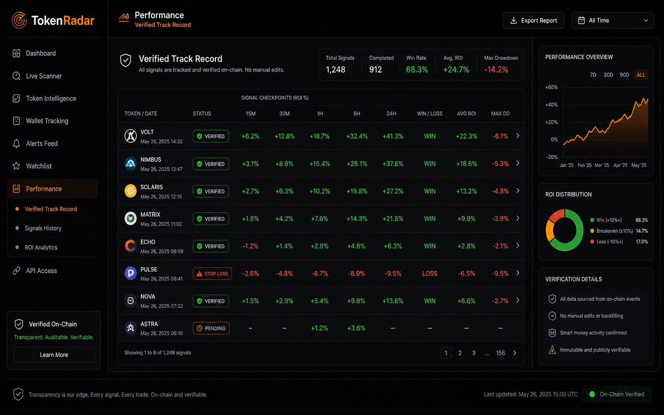664x415 pixels.
Task: Select Verified Track Record submenu item
Action: [x=51, y=209]
